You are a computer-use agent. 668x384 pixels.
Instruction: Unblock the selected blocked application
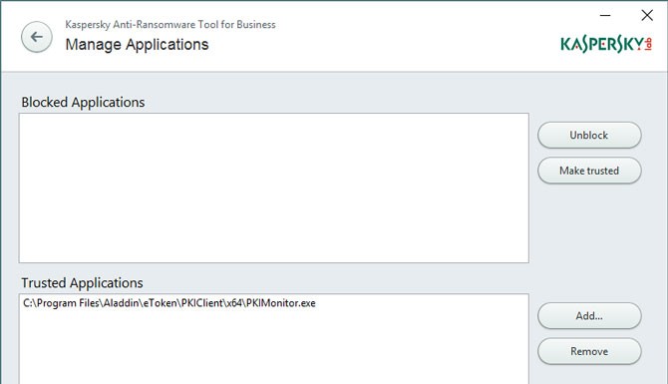[x=589, y=135]
